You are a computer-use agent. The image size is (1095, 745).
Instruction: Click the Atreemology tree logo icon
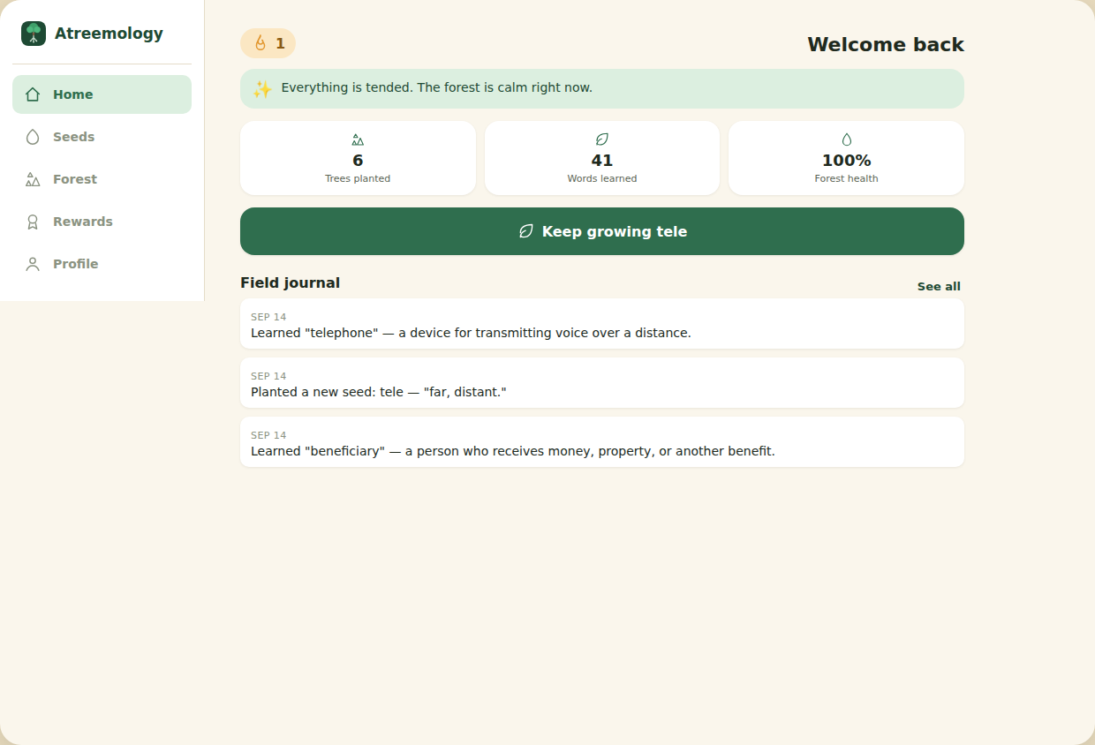(x=34, y=34)
